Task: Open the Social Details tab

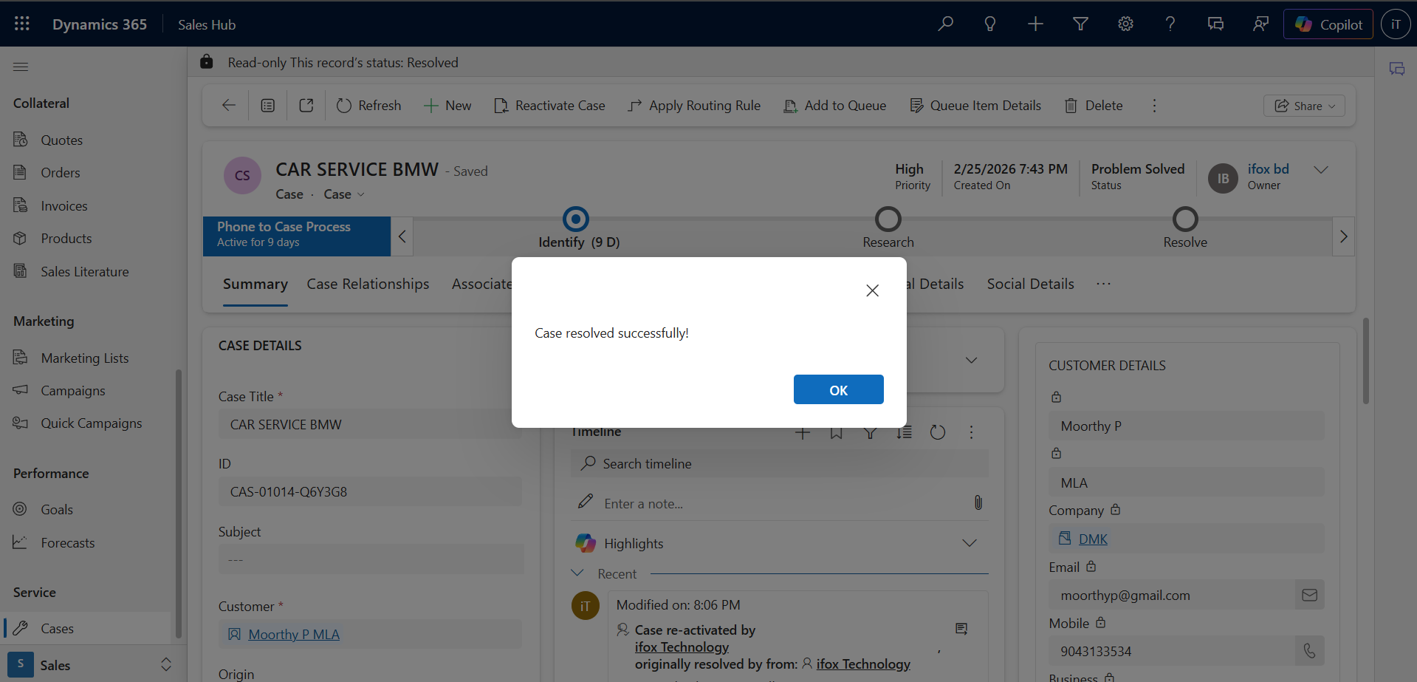Action: [x=1029, y=284]
